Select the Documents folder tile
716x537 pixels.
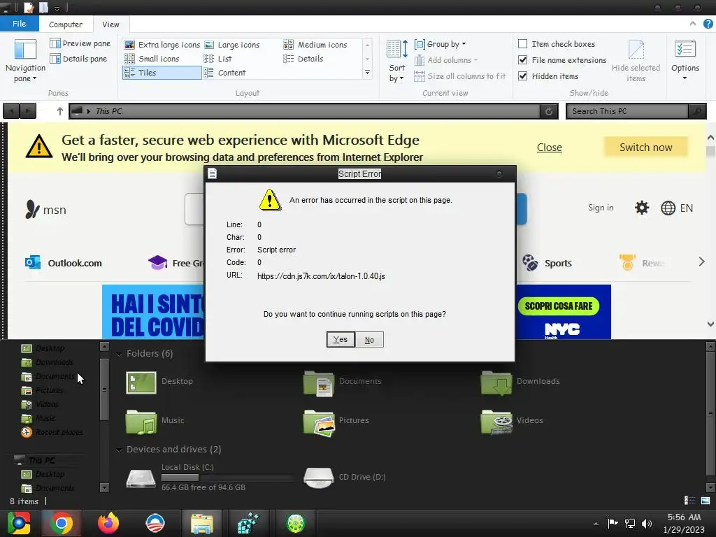(343, 382)
